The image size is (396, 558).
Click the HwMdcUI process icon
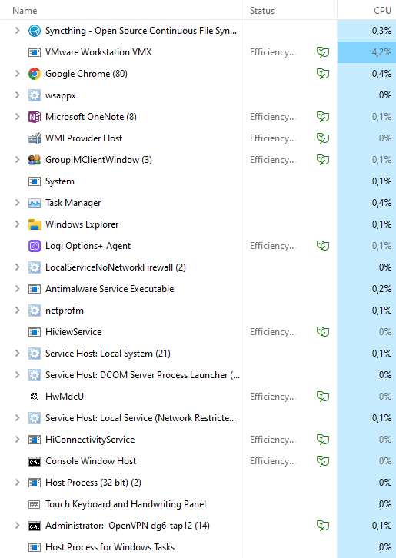click(x=34, y=397)
